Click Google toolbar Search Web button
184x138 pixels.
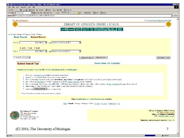click(x=38, y=13)
